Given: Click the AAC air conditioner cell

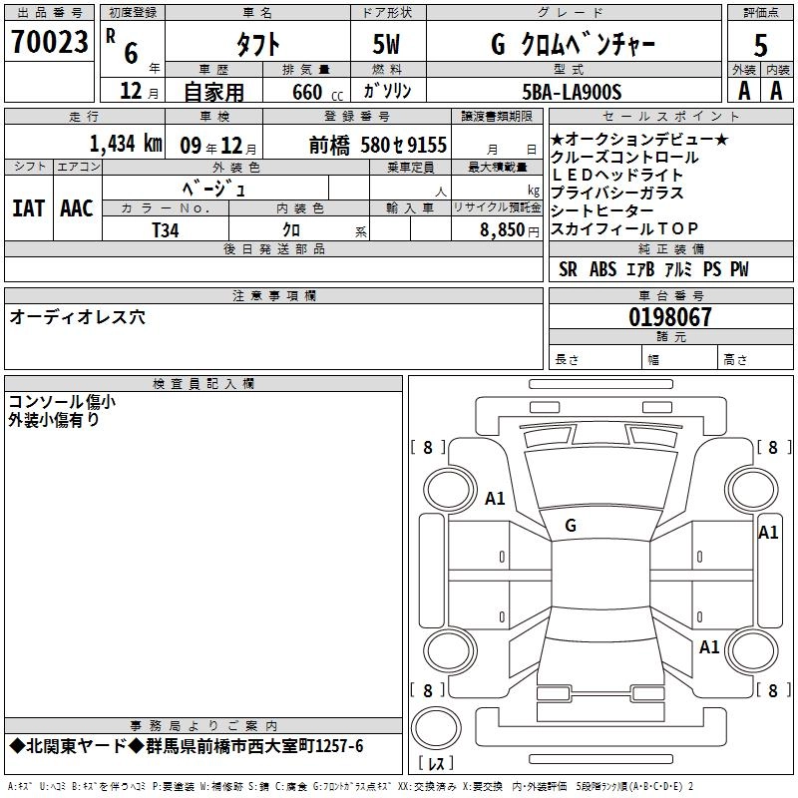Looking at the screenshot, I should pos(76,208).
